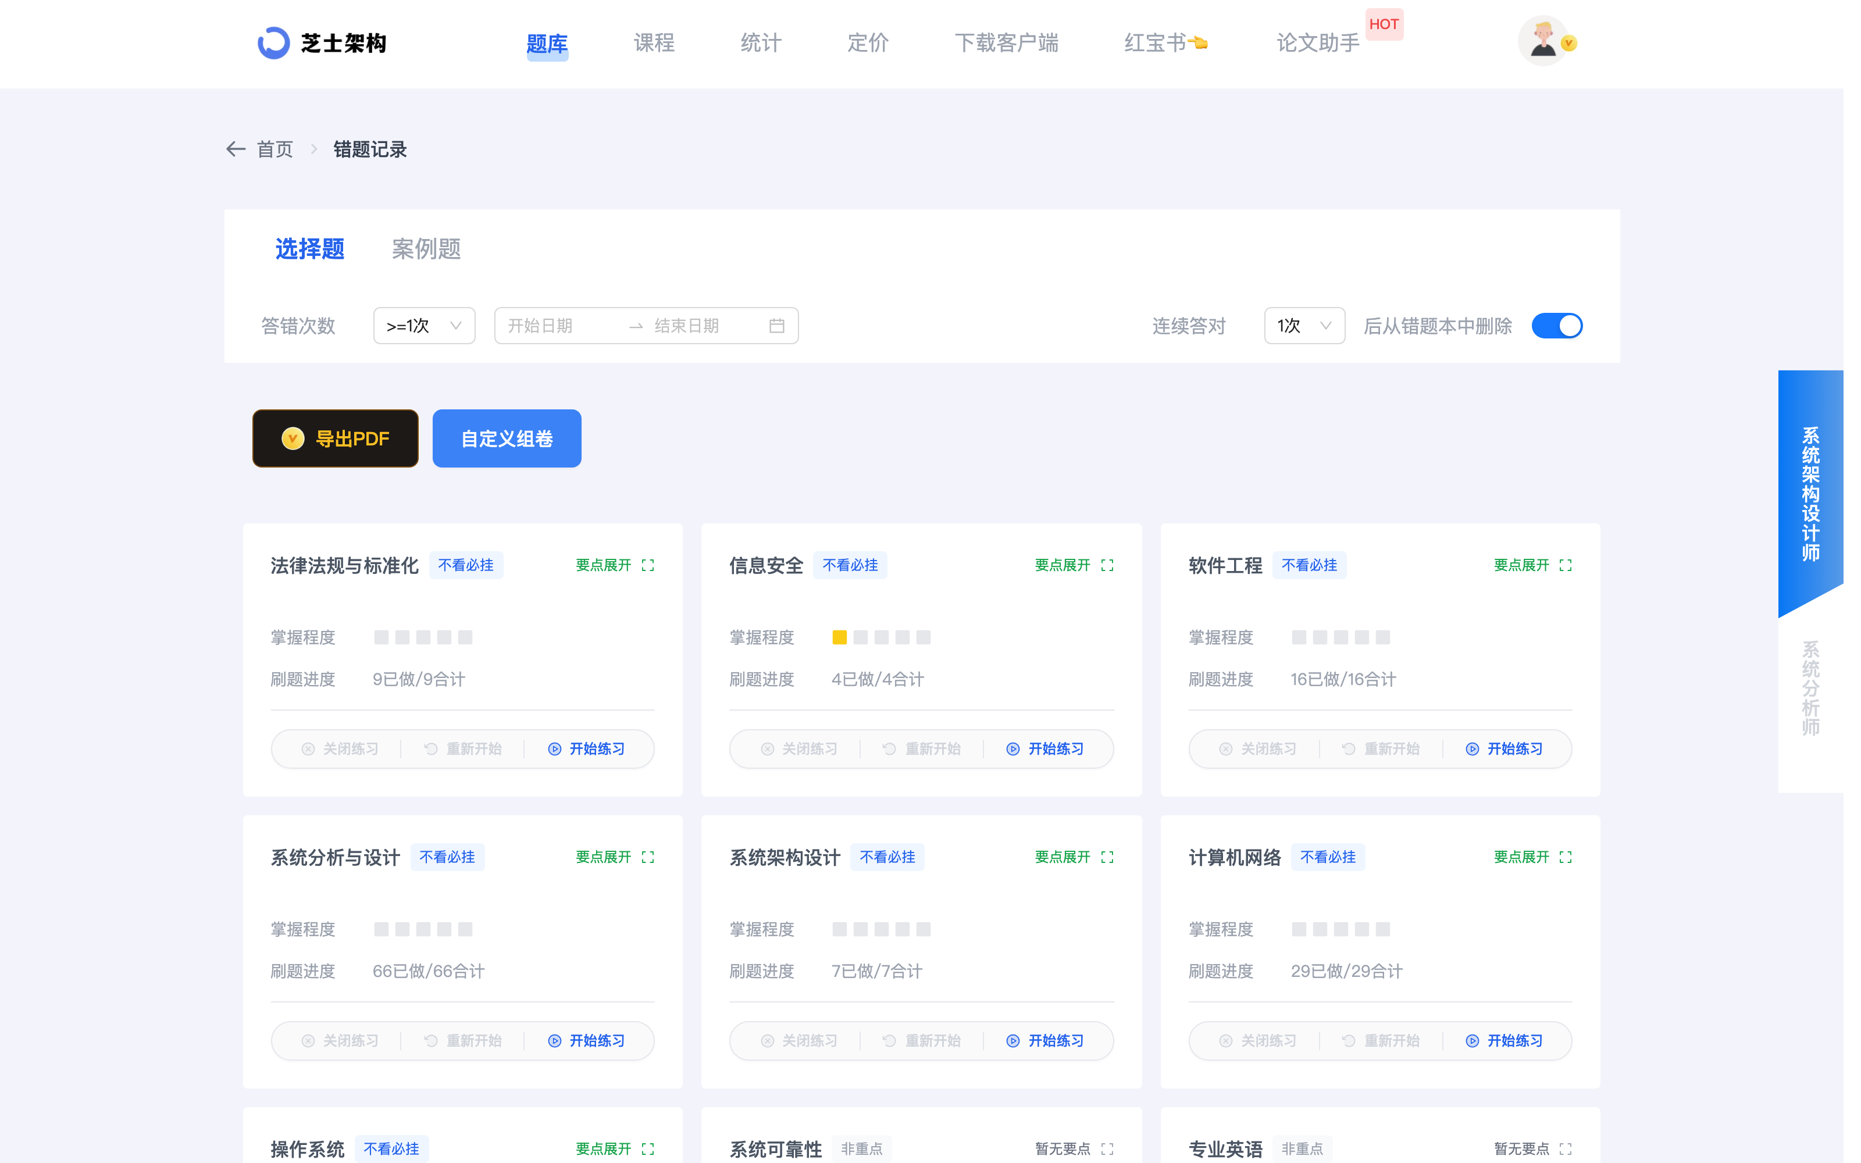Viewport: 1861px width, 1163px height.
Task: Expand 要点展开 on 信息安全 card
Action: point(1063,565)
